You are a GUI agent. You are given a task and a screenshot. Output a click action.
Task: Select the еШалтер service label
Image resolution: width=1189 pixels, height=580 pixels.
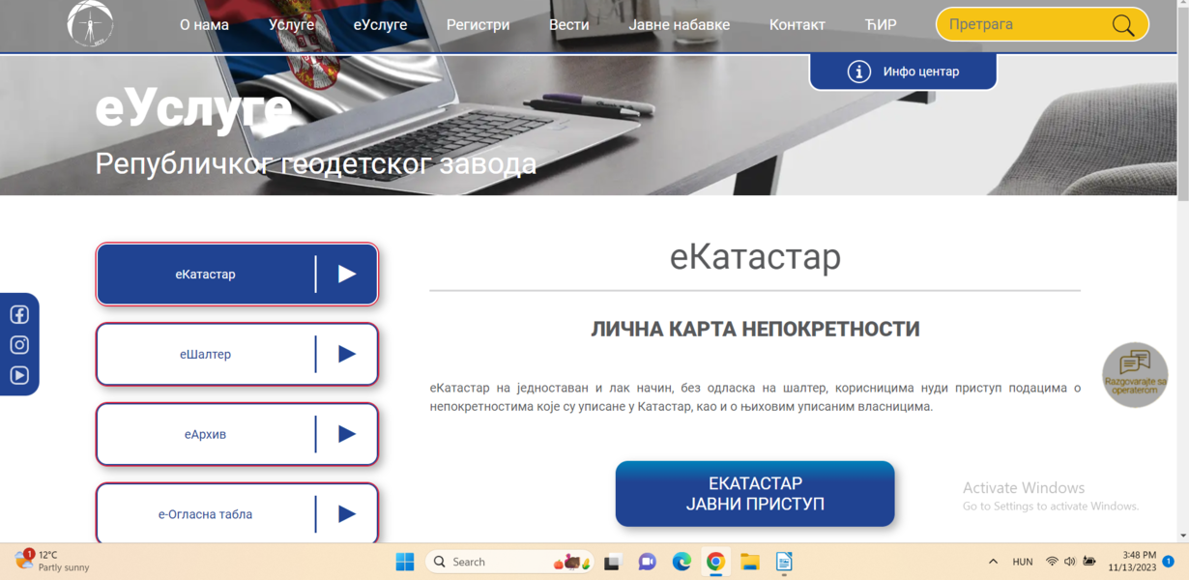(205, 355)
